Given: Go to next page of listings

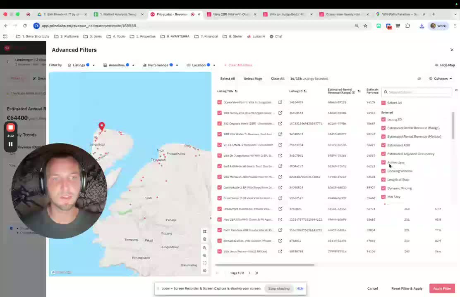Looking at the screenshot, I should pos(249,273).
